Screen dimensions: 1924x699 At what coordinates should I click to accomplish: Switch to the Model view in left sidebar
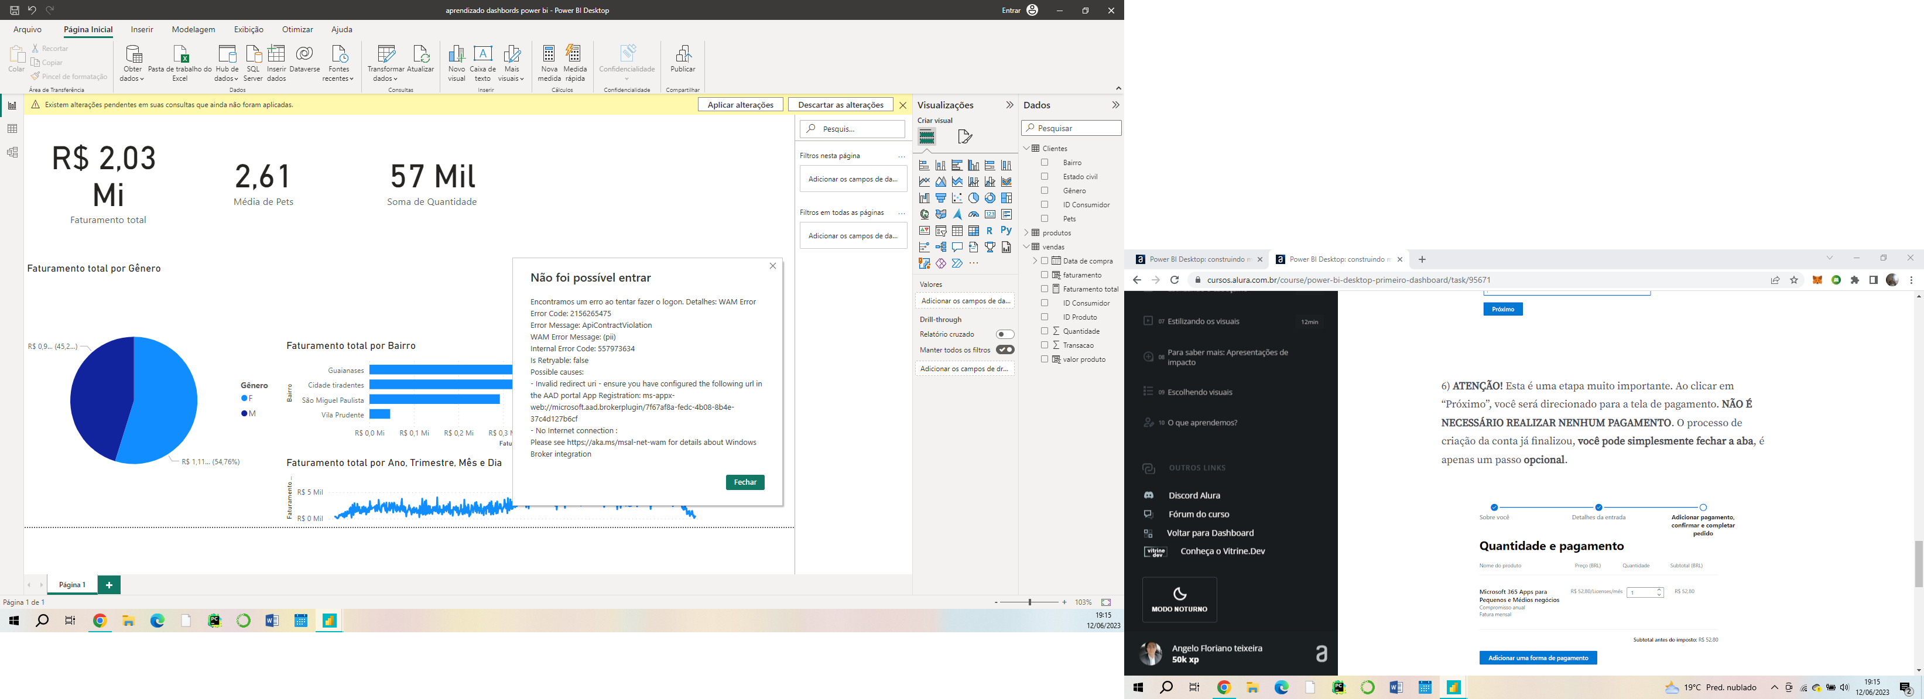coord(12,152)
